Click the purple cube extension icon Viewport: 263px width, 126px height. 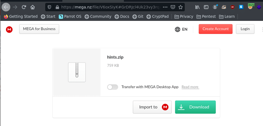pyautogui.click(x=259, y=7)
